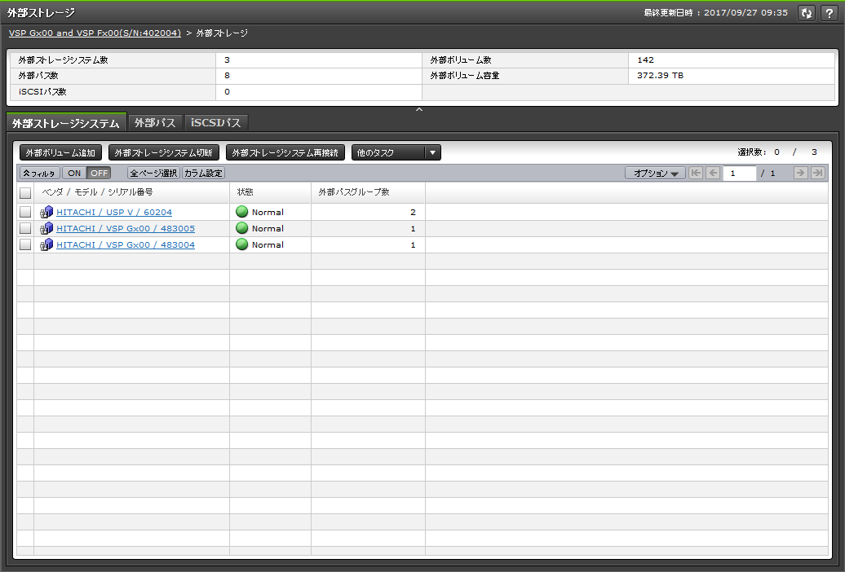Open VSP Gx00 and VSP Fx00 breadcrumb link
The height and width of the screenshot is (572, 845).
click(x=95, y=33)
